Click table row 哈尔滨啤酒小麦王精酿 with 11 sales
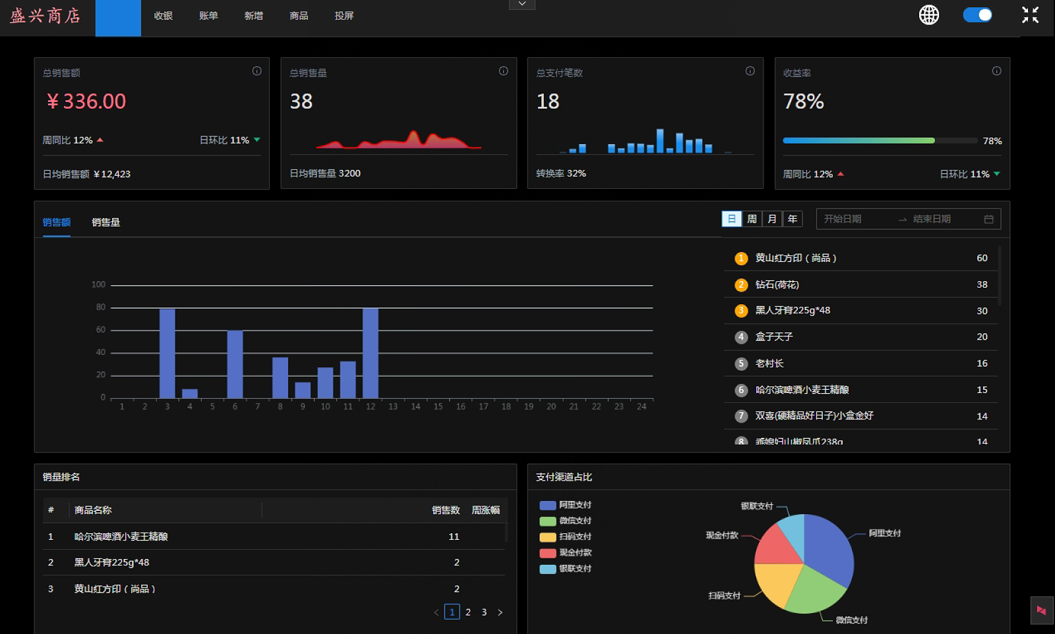This screenshot has width=1055, height=634. pos(274,537)
